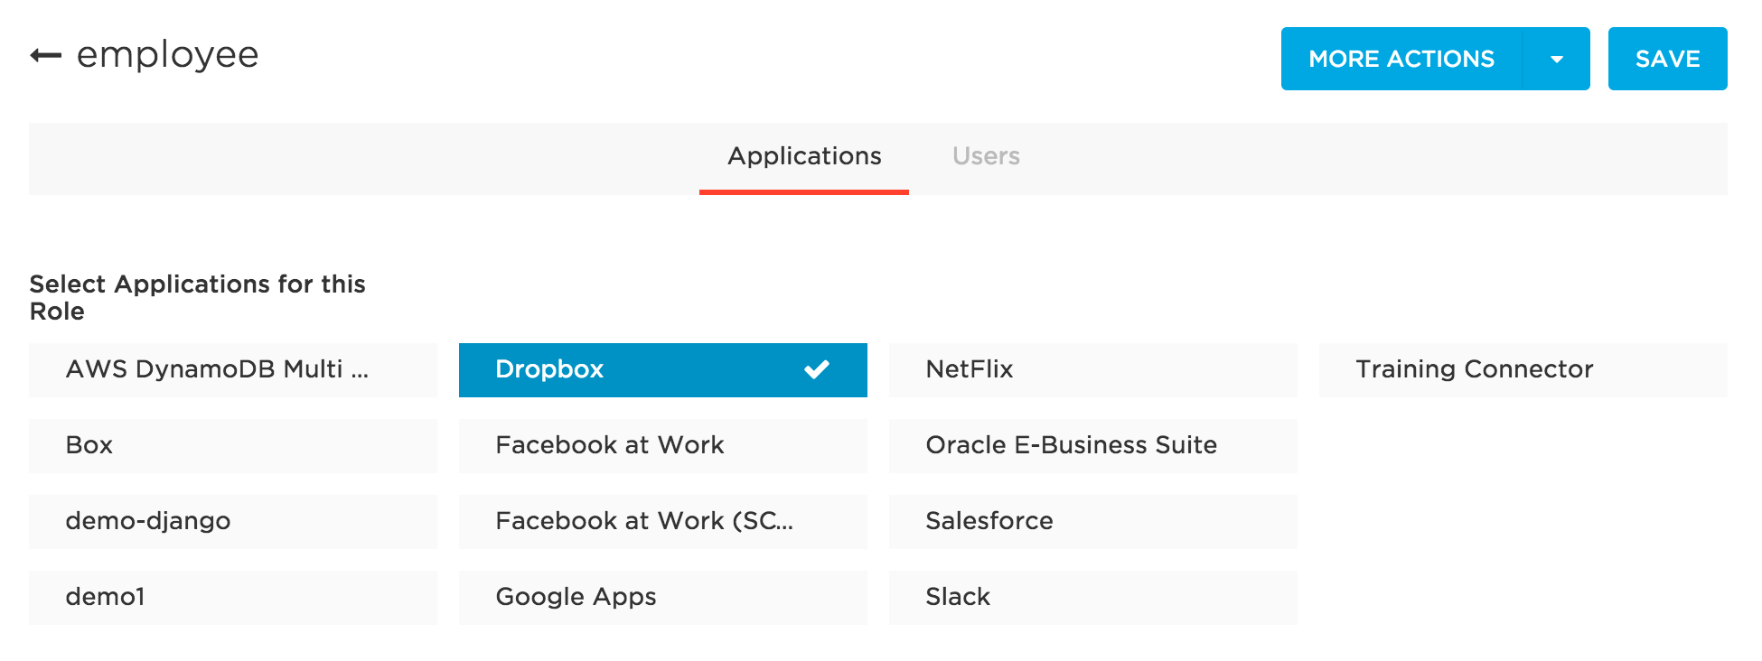Select the demo-django application
Screen dimensions: 1762x661
(x=233, y=522)
